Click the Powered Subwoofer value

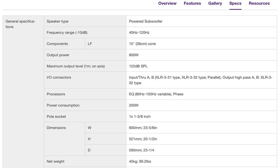point(146,21)
